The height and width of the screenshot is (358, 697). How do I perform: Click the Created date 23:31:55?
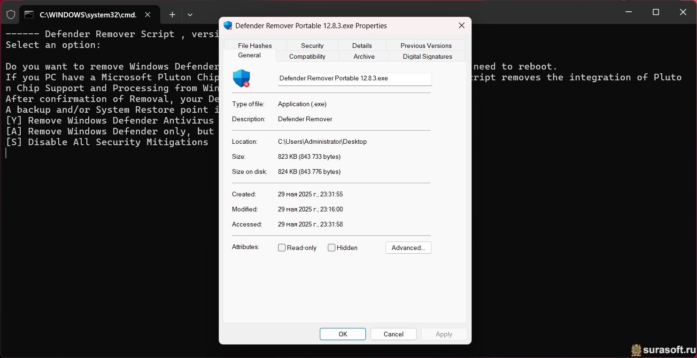[310, 194]
